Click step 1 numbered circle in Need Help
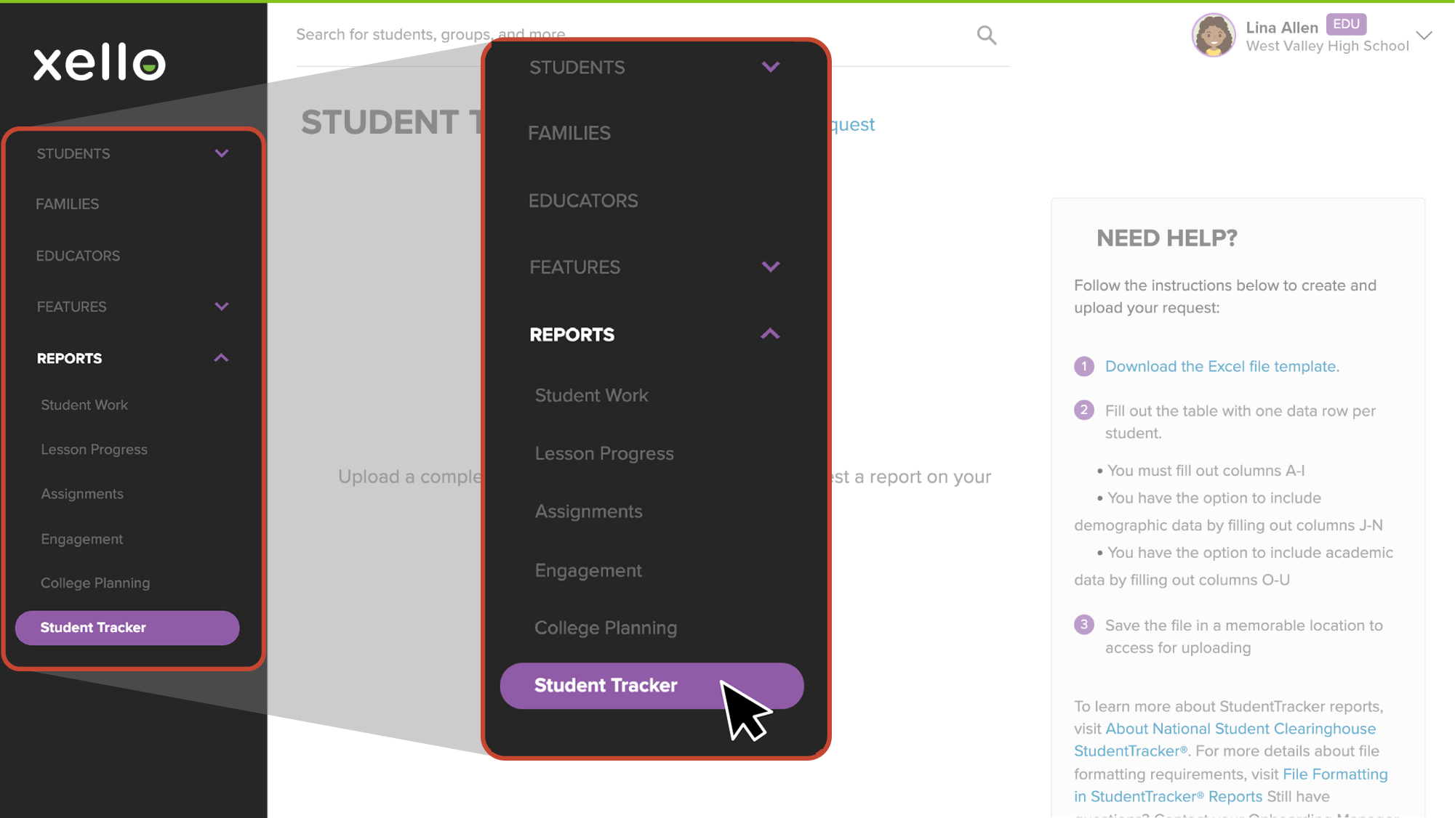 coord(1083,366)
